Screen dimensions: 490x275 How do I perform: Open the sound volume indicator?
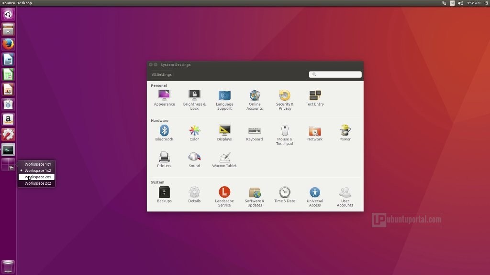[460, 3]
